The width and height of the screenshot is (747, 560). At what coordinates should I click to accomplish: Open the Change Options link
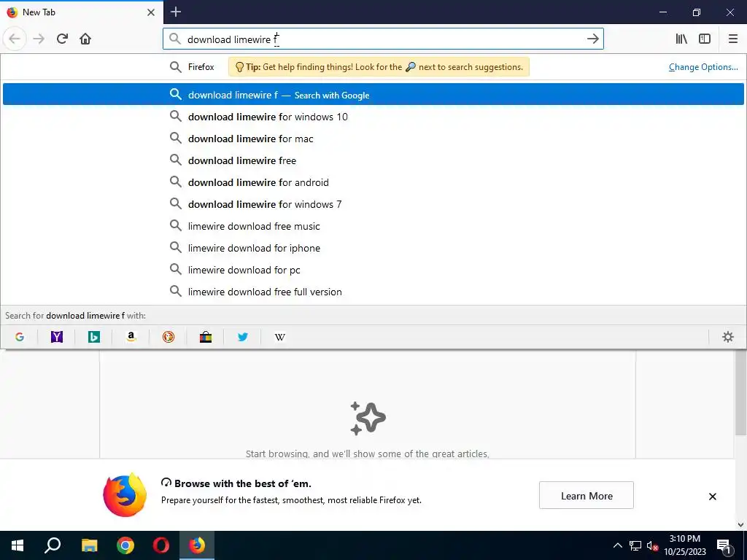tap(703, 67)
